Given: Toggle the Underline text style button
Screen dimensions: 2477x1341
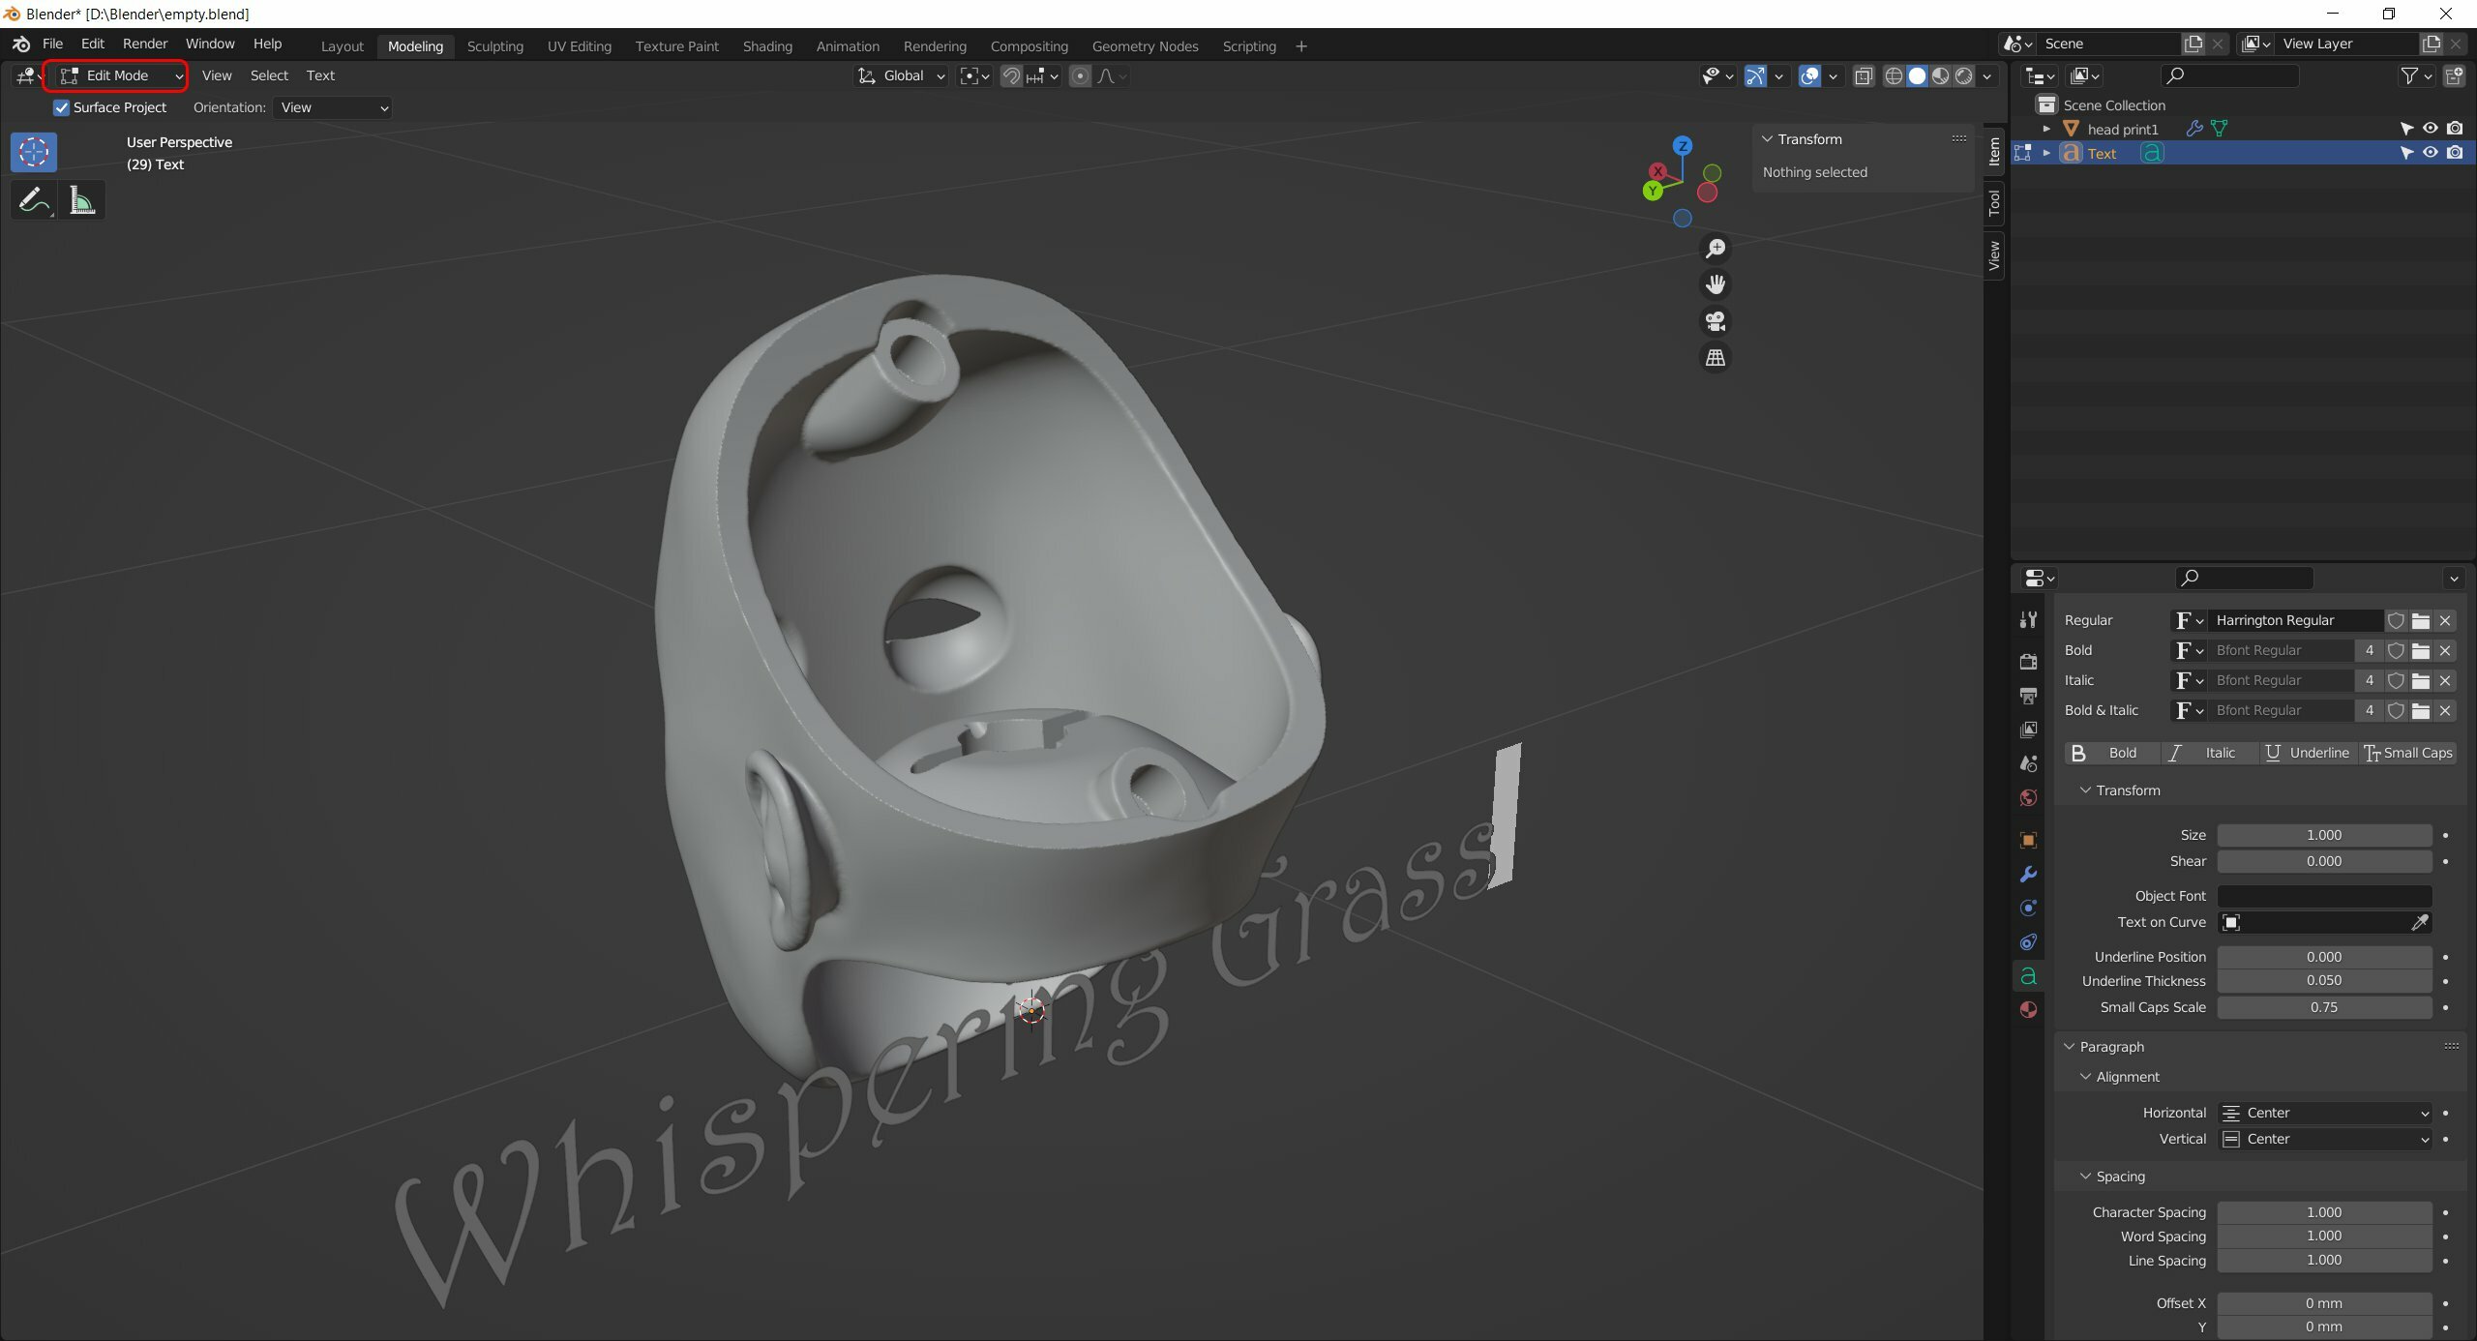Looking at the screenshot, I should pos(2309,753).
